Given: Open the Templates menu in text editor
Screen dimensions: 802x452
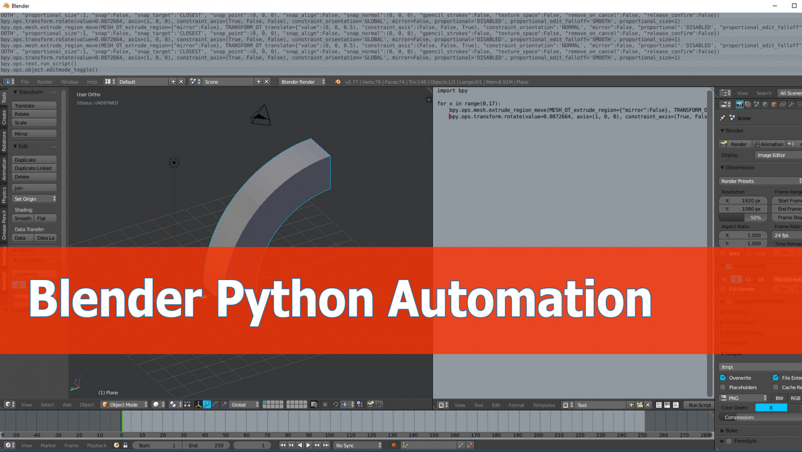Looking at the screenshot, I should point(544,405).
